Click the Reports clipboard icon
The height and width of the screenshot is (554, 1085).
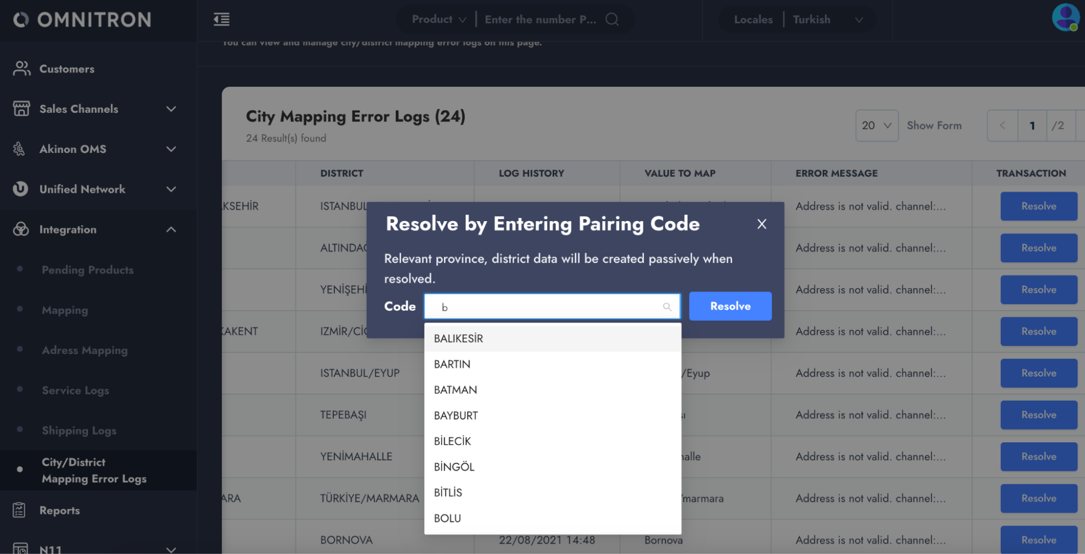(20, 510)
